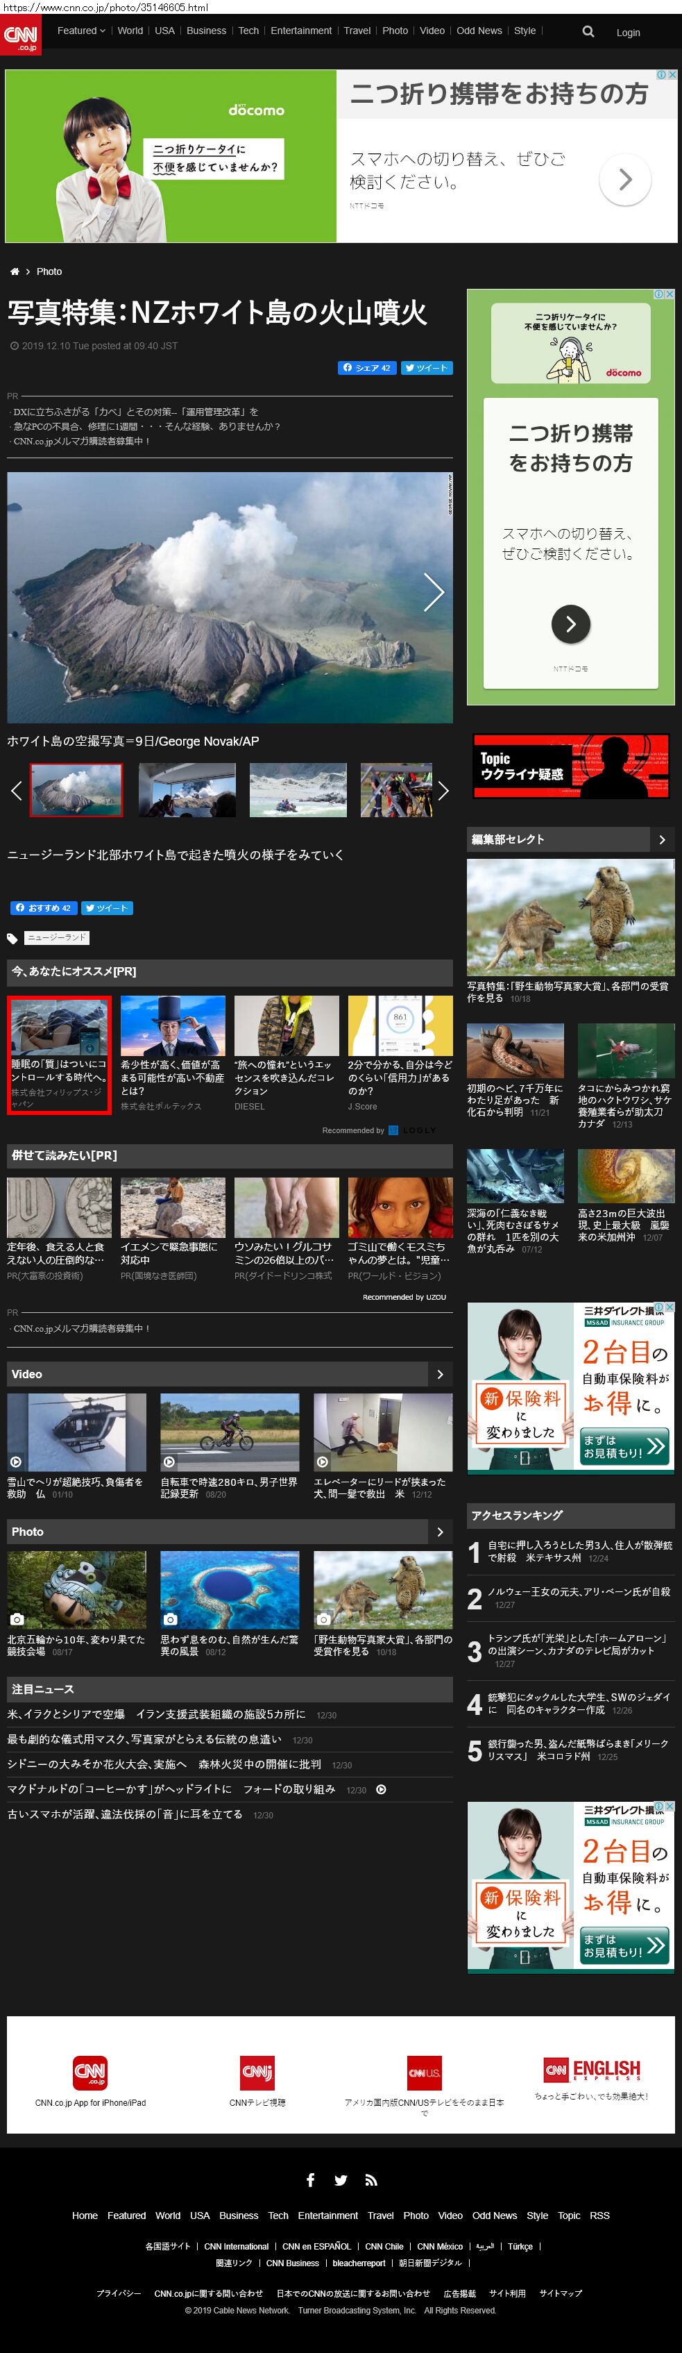
Task: Click the home icon in the breadcrumb
Action: tap(15, 271)
